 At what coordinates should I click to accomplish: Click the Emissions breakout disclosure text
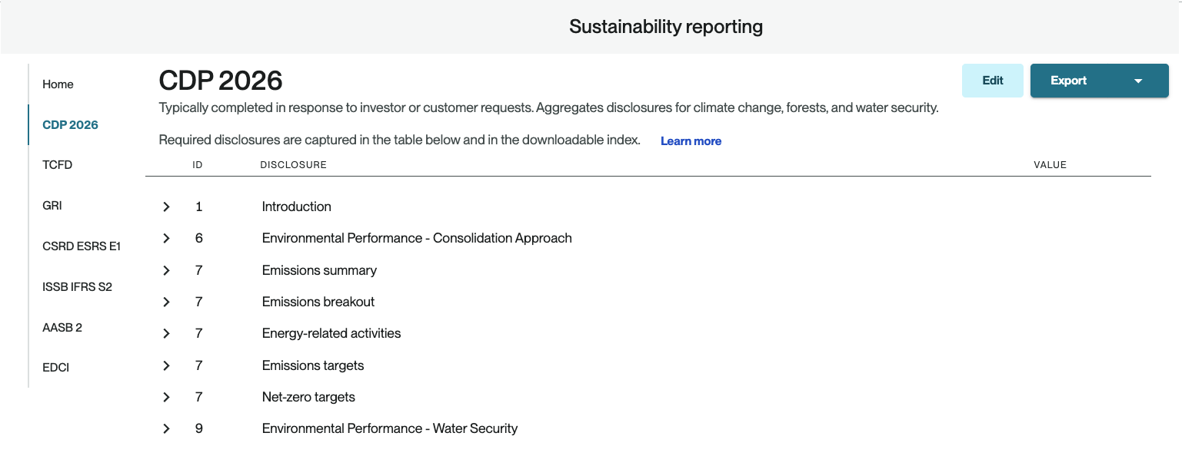pos(318,302)
